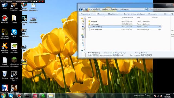Click МАКСИМ in the address breadcrumb
Image resolution: width=174 pixels, height=98 pixels.
pos(96,9)
